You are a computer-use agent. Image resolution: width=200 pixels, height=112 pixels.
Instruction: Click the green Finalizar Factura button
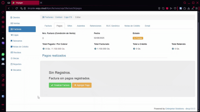pos(60,85)
